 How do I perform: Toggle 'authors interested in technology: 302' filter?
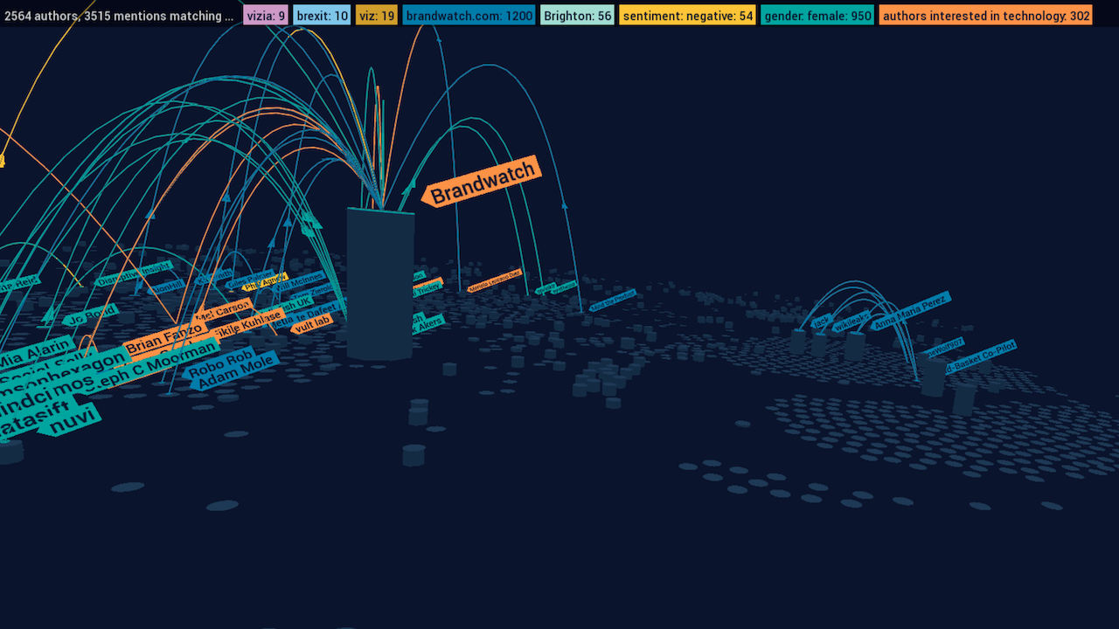tap(986, 16)
